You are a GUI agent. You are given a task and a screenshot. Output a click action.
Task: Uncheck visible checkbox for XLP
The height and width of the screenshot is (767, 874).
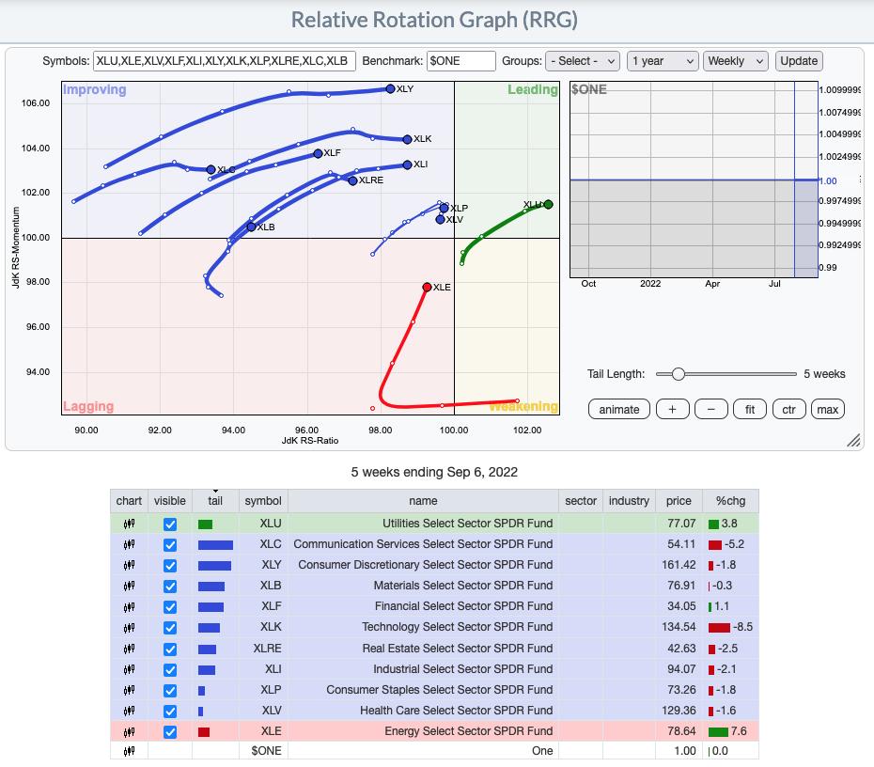point(170,691)
